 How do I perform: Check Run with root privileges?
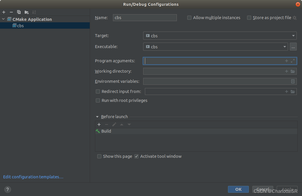point(98,100)
